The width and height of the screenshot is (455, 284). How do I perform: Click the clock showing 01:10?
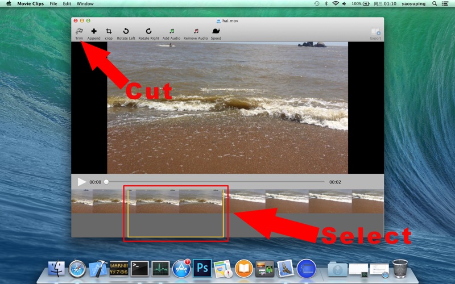(385, 4)
